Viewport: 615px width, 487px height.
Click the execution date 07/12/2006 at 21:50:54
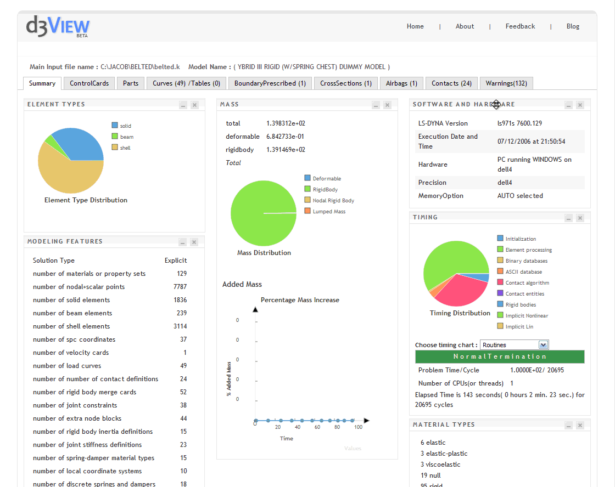531,141
